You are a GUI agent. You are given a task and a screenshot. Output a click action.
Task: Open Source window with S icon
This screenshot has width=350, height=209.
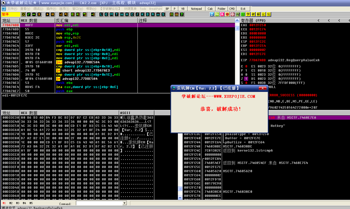[163, 14]
